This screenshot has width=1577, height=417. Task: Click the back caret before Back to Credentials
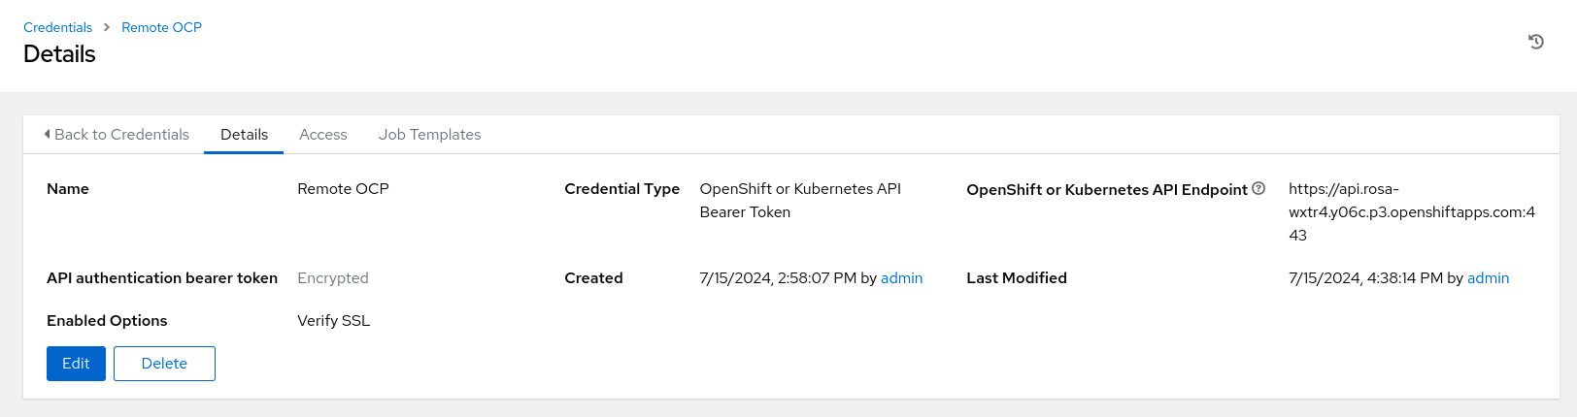[x=47, y=134]
